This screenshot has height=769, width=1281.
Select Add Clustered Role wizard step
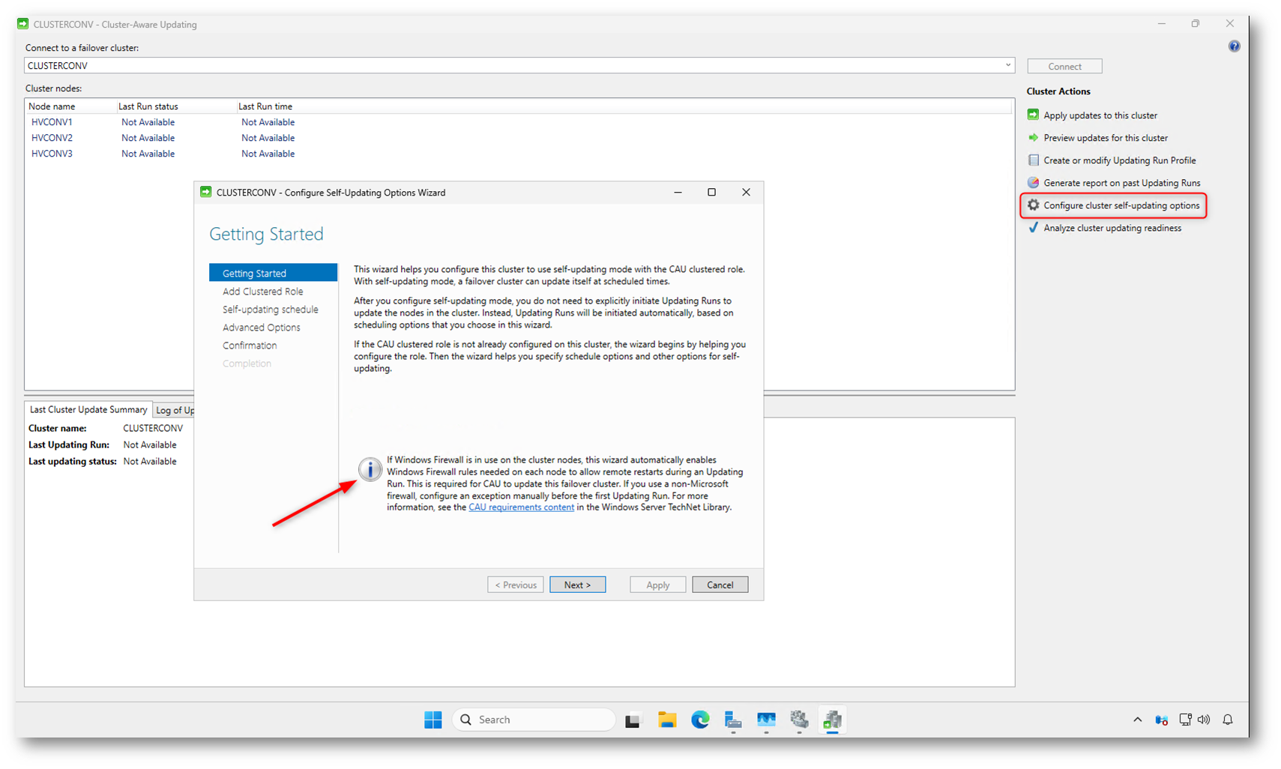(x=262, y=292)
